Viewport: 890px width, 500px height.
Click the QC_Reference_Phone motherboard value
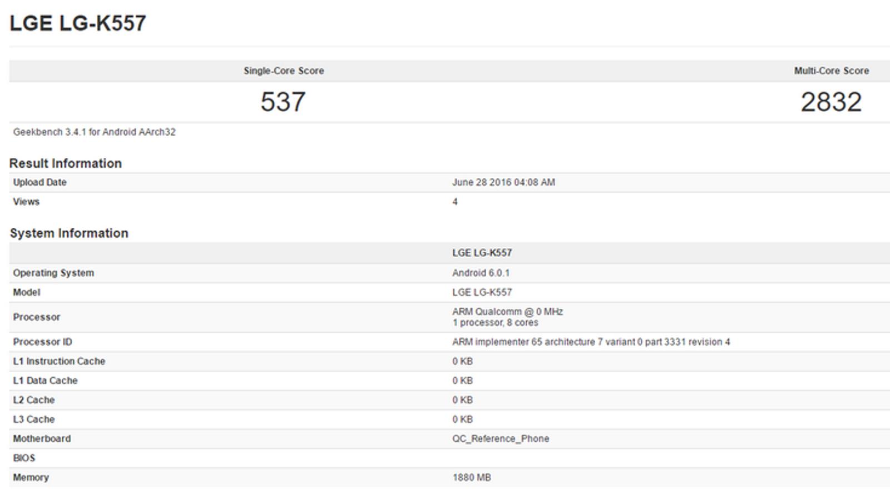point(501,439)
